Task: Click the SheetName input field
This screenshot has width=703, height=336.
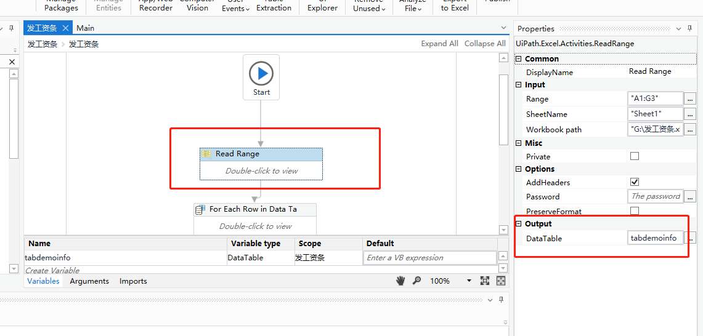Action: pos(656,114)
